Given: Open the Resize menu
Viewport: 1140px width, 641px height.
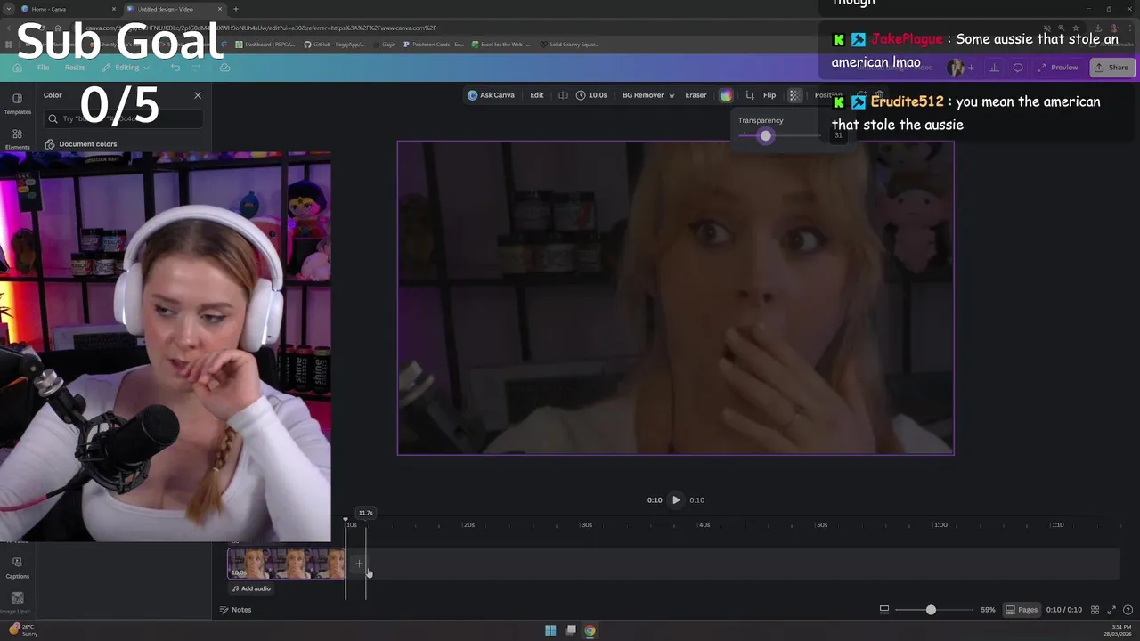Looking at the screenshot, I should tap(75, 68).
